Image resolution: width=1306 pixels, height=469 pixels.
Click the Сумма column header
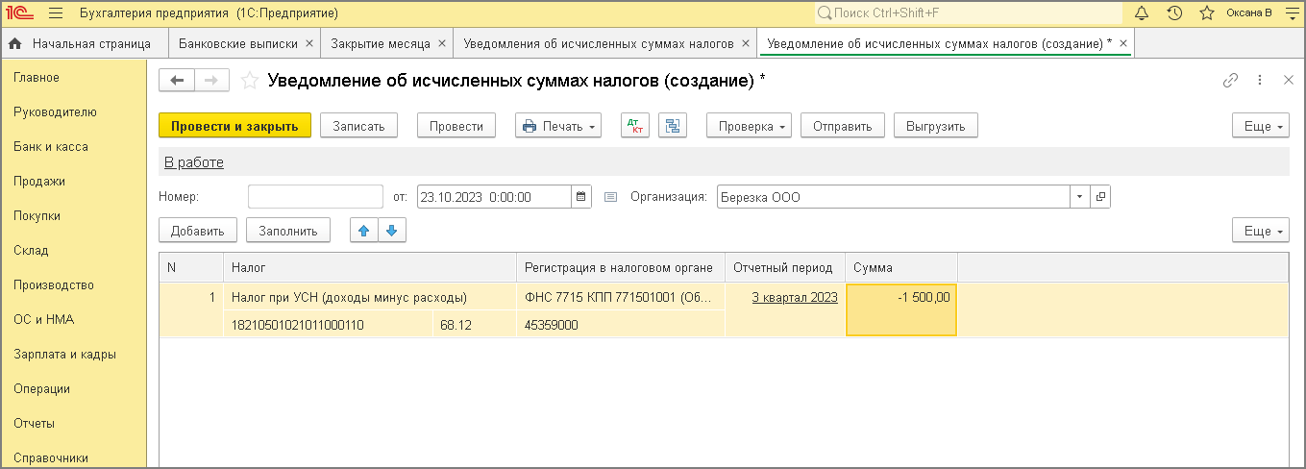point(901,267)
